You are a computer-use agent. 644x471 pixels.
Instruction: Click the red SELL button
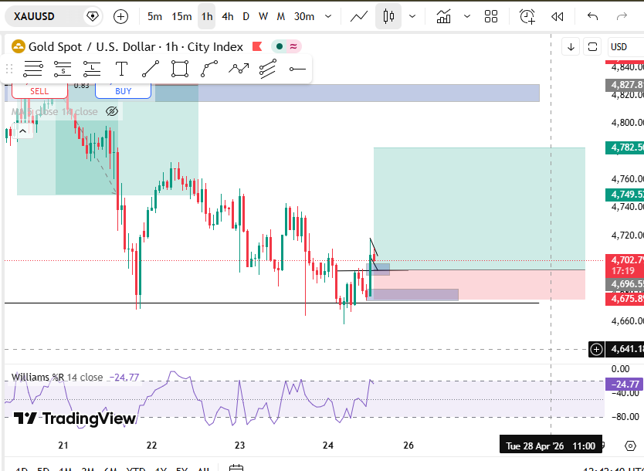[39, 91]
